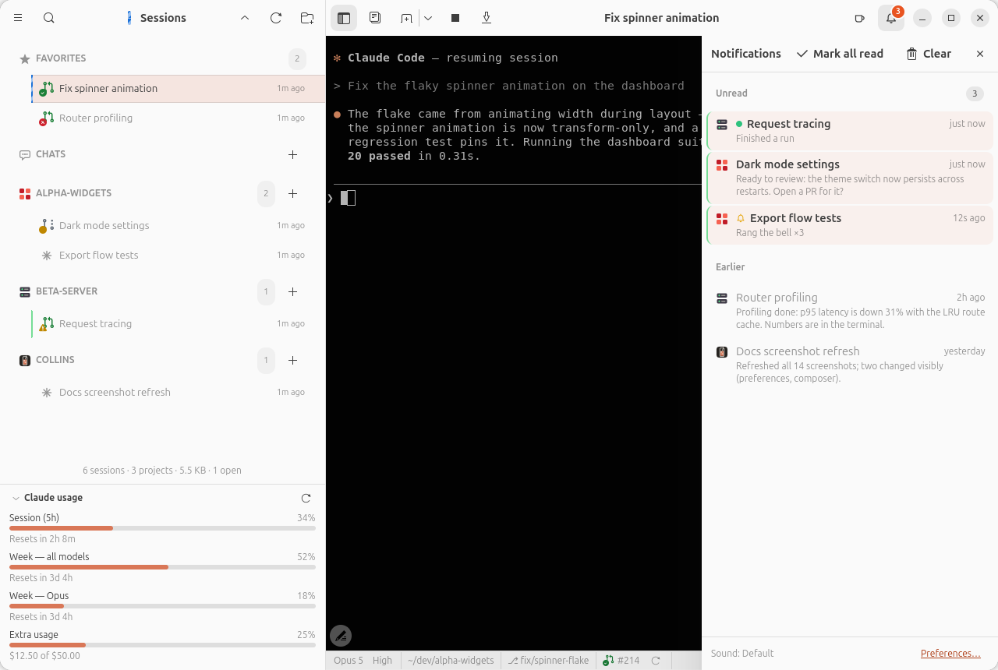The width and height of the screenshot is (998, 670).
Task: Mark all notifications as read
Action: coord(840,54)
